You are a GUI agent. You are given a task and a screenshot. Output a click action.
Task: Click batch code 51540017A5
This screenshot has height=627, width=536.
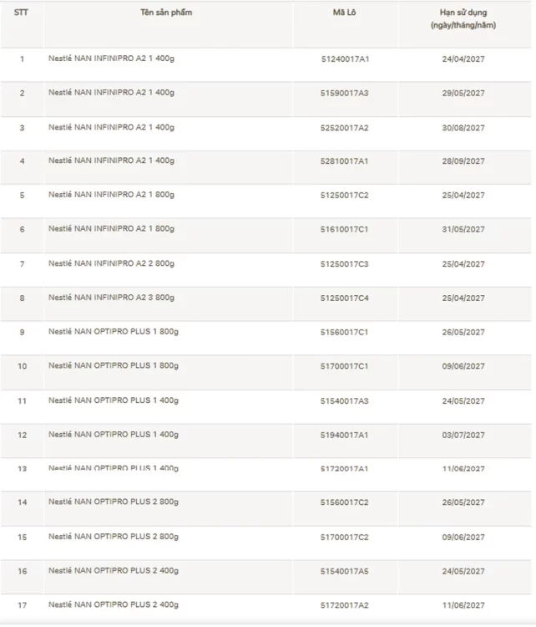(345, 571)
